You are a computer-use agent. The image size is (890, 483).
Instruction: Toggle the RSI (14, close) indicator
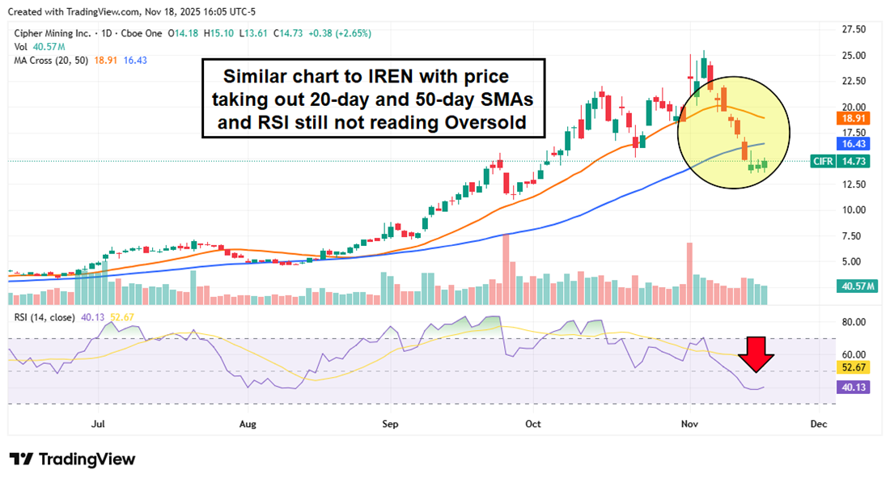tap(43, 316)
